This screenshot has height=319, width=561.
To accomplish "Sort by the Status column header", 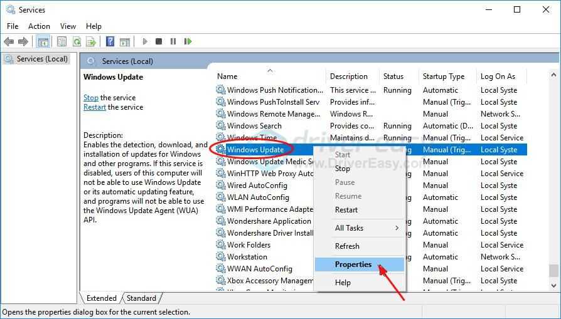I will [398, 76].
